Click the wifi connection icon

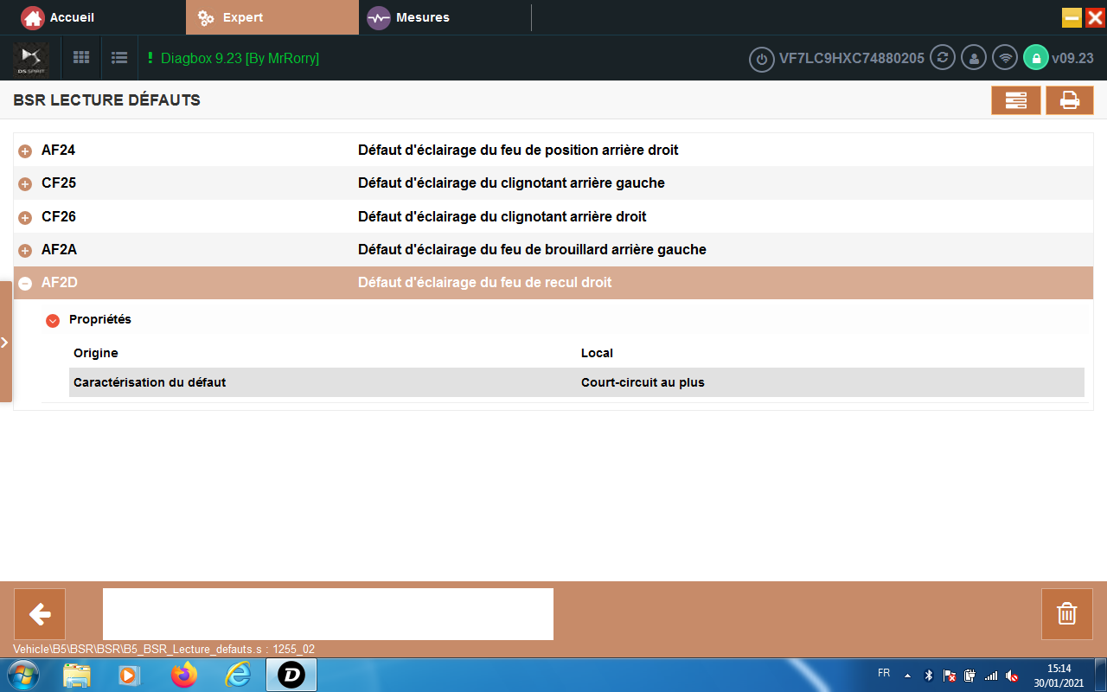1005,58
